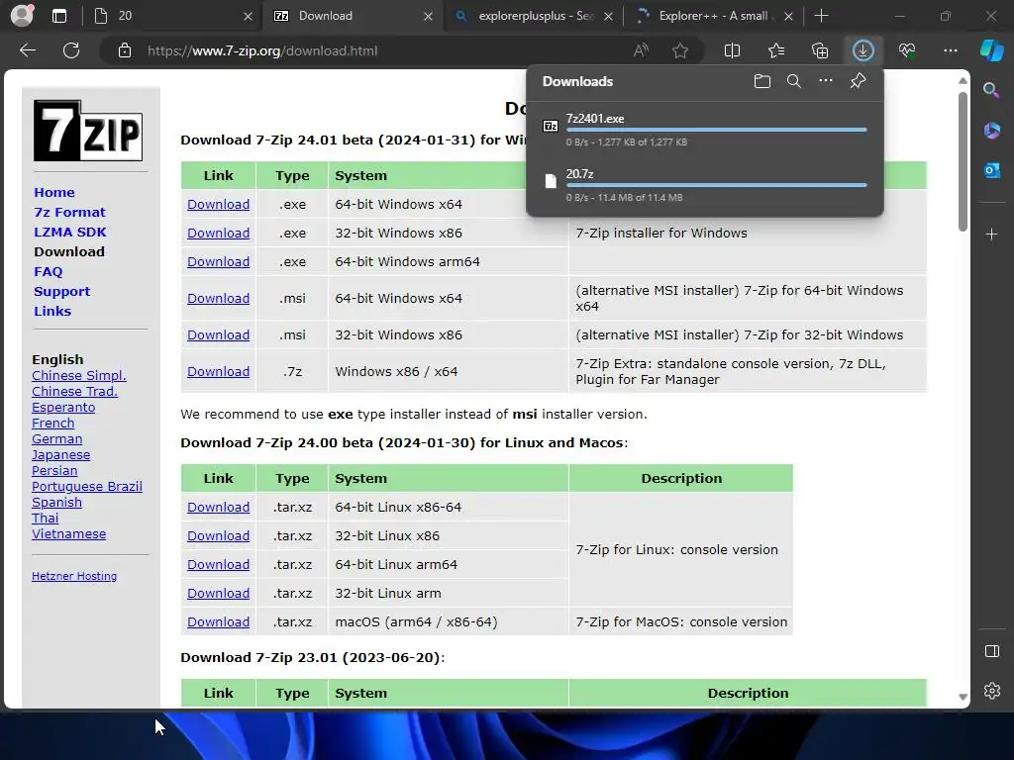
Task: Download .7z 7-Zip Extra package
Action: coord(218,372)
